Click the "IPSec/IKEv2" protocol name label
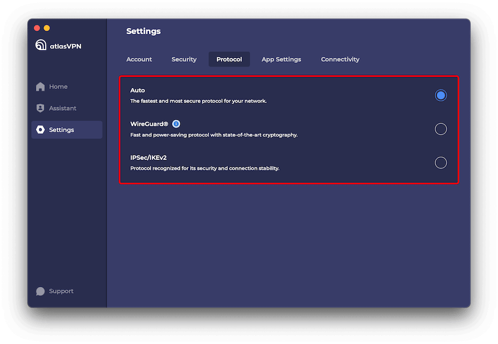Image resolution: width=498 pixels, height=344 pixels. pos(148,158)
